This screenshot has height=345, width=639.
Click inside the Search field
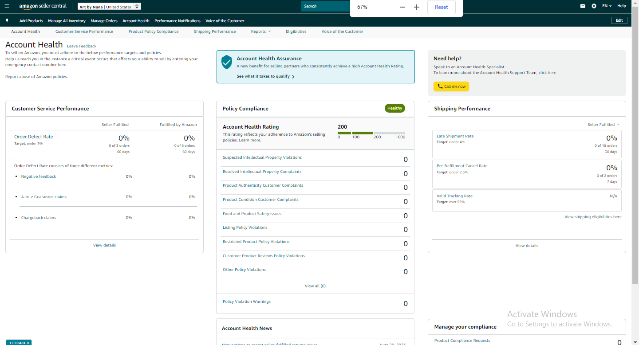click(326, 6)
